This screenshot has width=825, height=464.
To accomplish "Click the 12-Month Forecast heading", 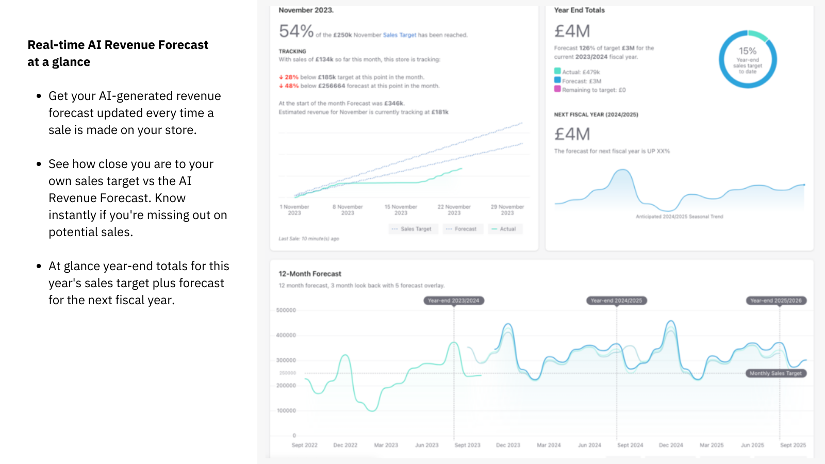I will 310,274.
